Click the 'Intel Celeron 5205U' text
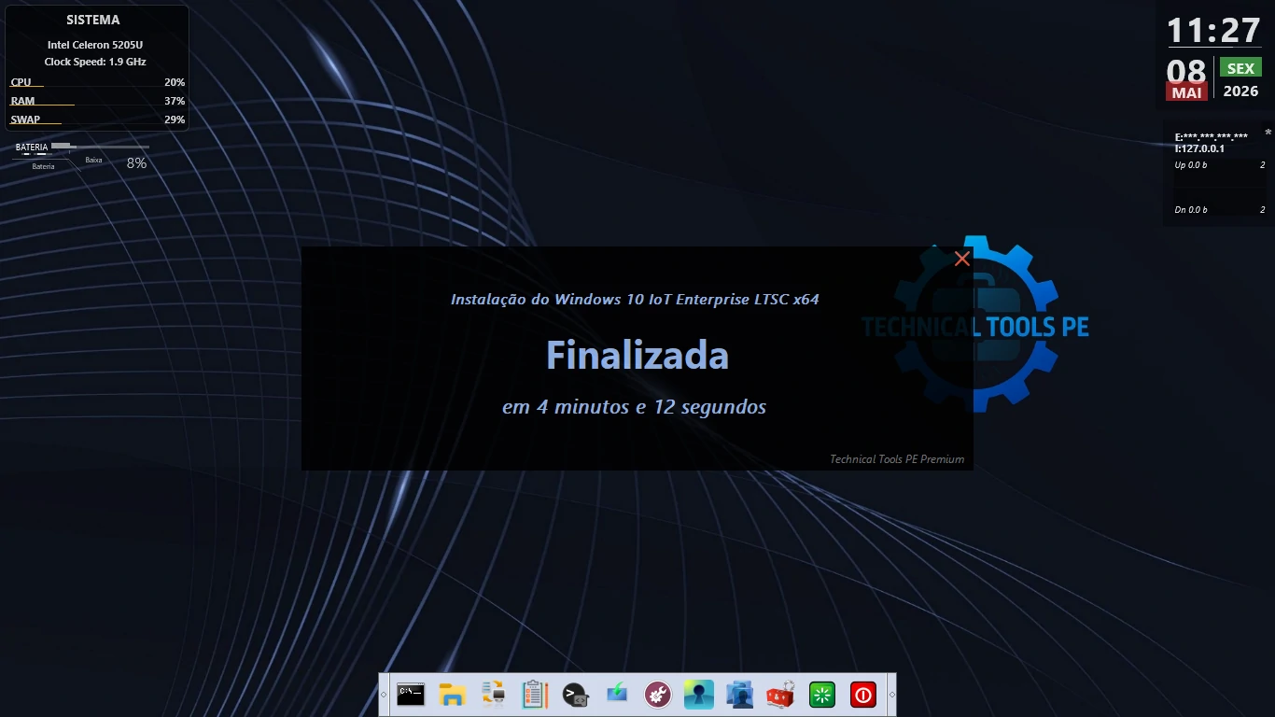Image resolution: width=1275 pixels, height=717 pixels. pyautogui.click(x=95, y=45)
